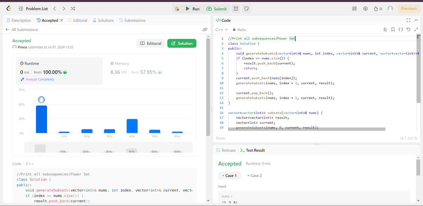The image size is (423, 206).
Task: Switch to the Solutions tab
Action: point(103,20)
